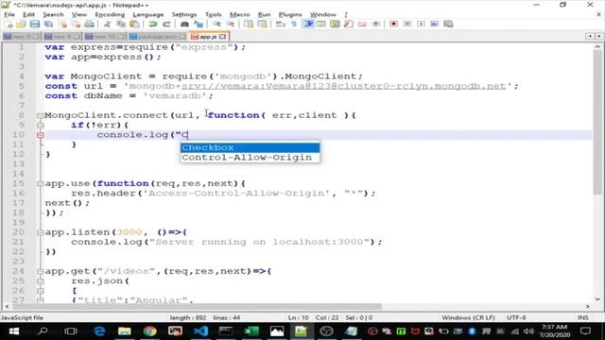Open the File menu
This screenshot has width=605, height=340.
tap(9, 14)
